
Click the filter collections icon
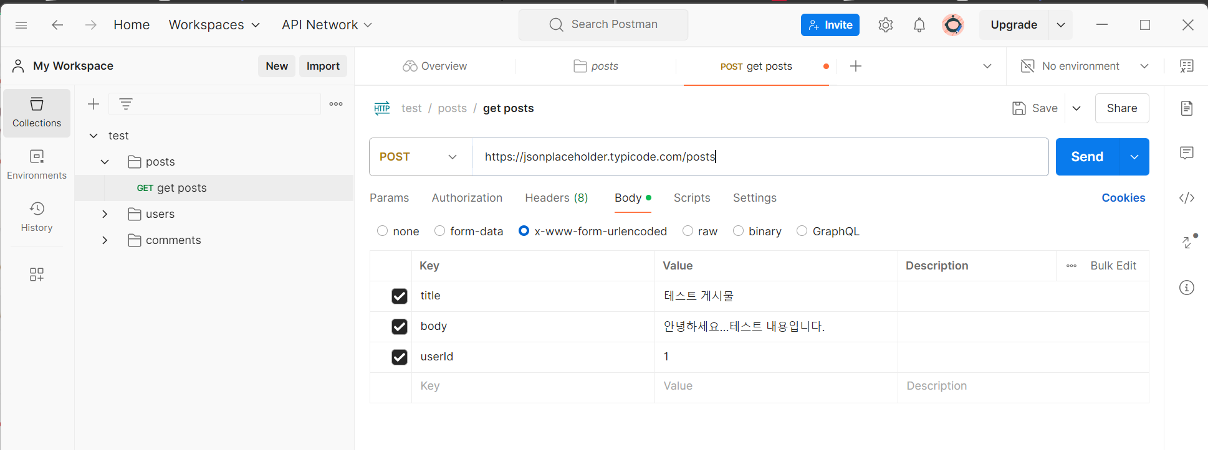point(126,104)
